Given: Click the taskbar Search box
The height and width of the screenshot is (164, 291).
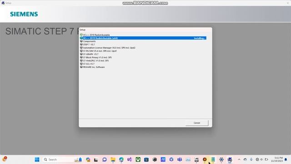Looking at the screenshot, I should pos(62,159).
